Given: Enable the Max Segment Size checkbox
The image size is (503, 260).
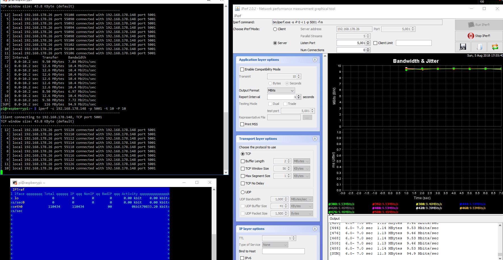Looking at the screenshot, I should click(243, 176).
